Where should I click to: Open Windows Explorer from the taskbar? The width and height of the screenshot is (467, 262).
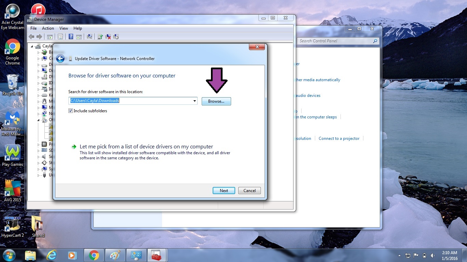point(30,255)
